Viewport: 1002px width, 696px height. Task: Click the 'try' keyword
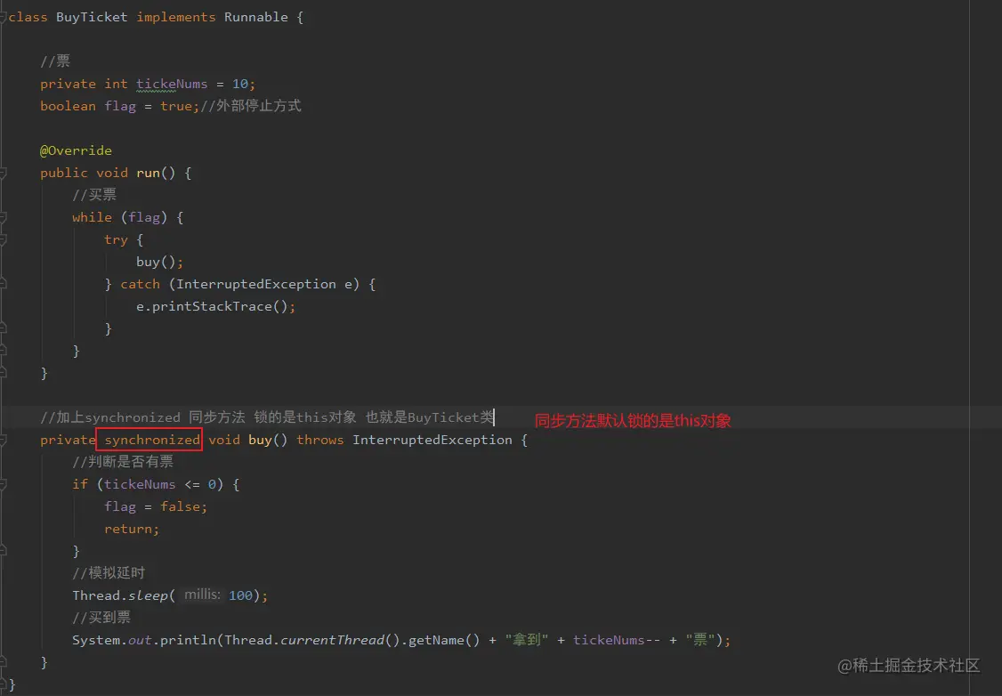click(x=116, y=239)
